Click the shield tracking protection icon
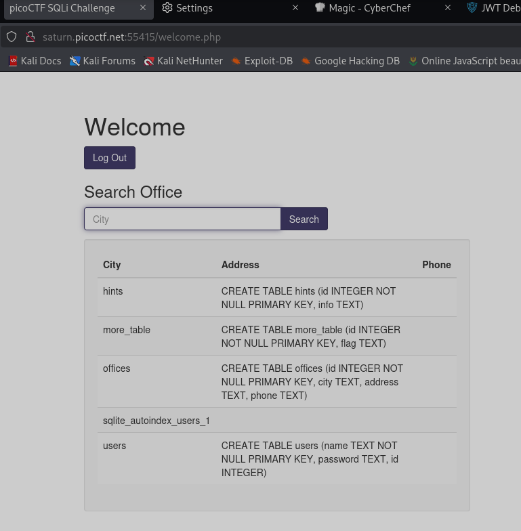This screenshot has height=531, width=521. click(x=12, y=37)
